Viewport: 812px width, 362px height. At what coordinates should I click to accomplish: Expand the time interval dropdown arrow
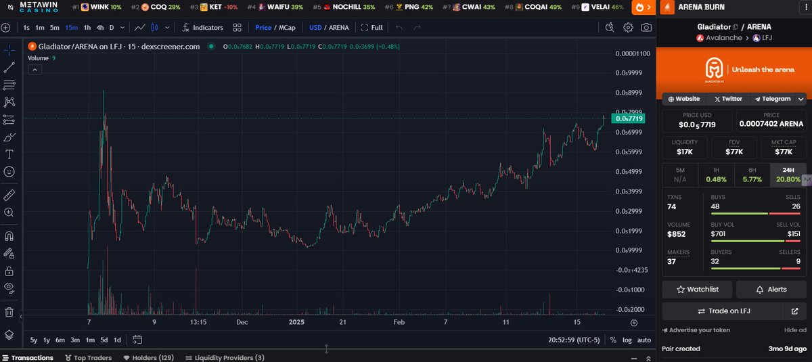122,28
